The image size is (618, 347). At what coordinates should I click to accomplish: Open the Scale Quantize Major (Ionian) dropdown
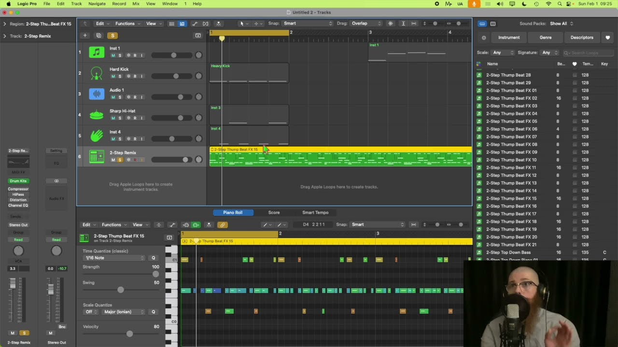pos(124,312)
